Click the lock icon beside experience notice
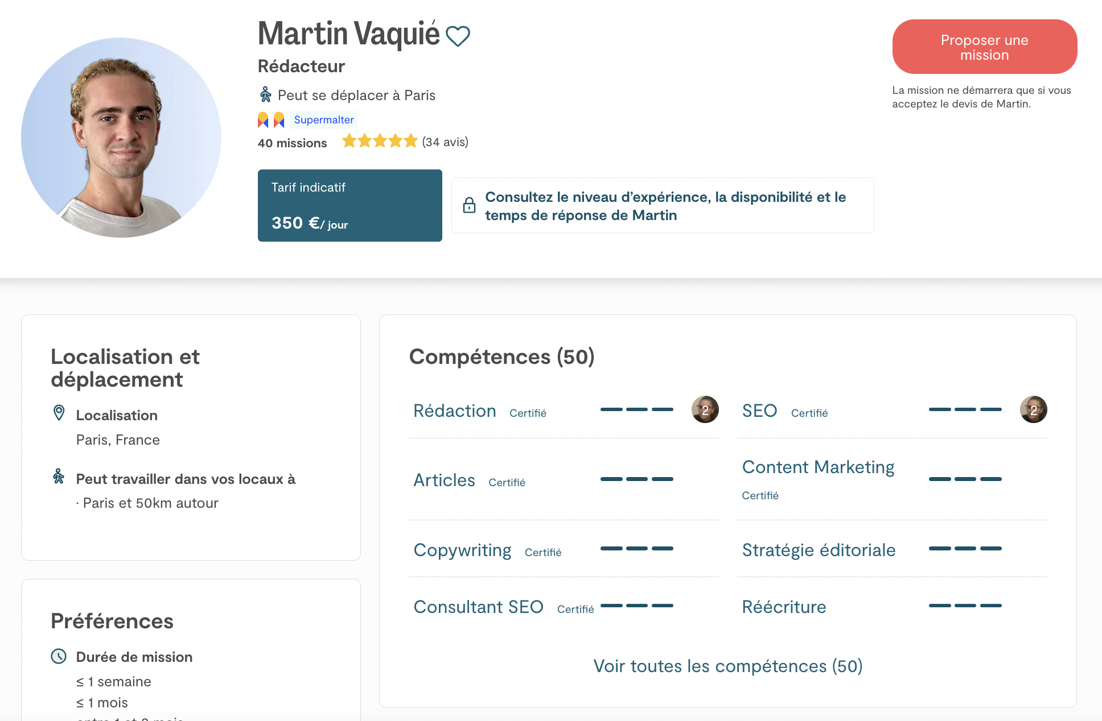The height and width of the screenshot is (721, 1102). click(x=469, y=205)
